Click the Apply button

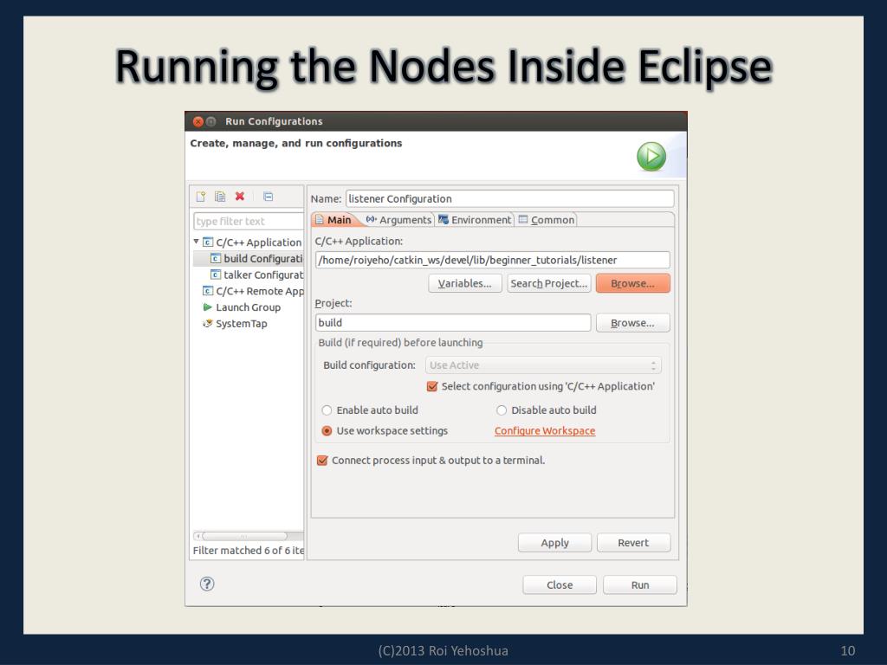click(x=554, y=543)
